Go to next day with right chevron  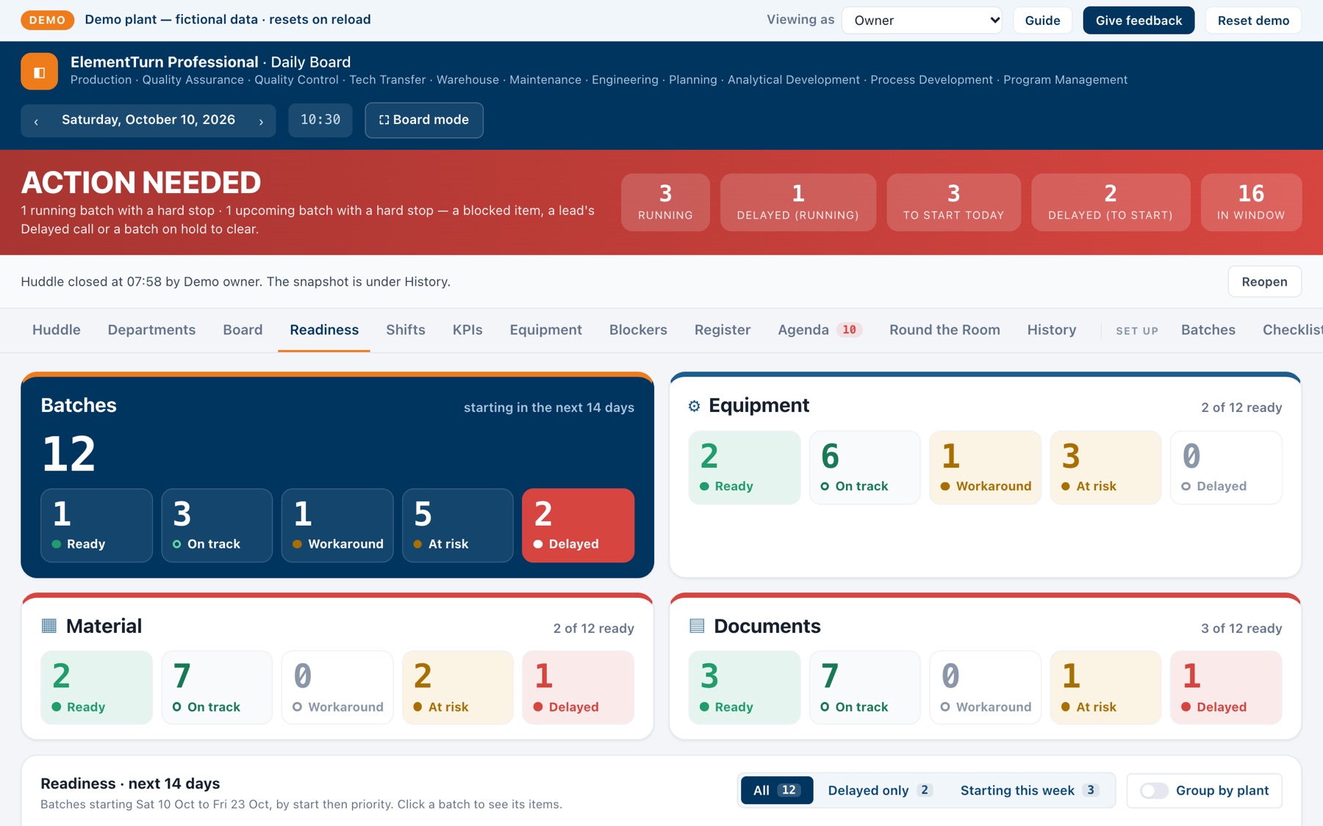click(261, 121)
